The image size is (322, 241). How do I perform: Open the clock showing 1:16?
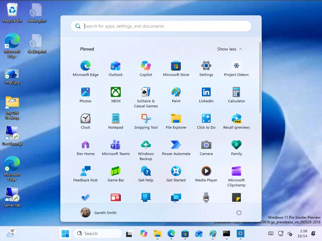click(x=303, y=233)
